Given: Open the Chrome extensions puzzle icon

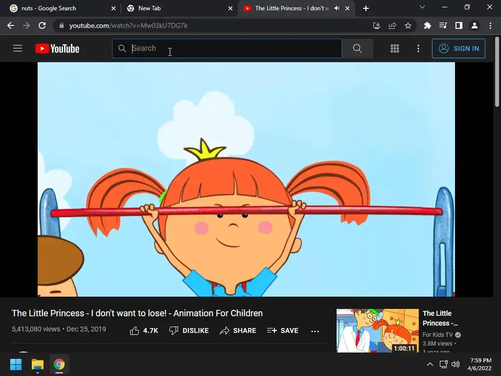Looking at the screenshot, I should coord(427,25).
